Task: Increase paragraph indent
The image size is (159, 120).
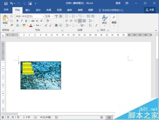Action: click(93, 16)
